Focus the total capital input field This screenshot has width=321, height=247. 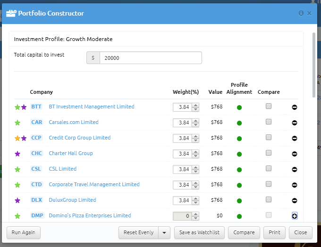[151, 58]
